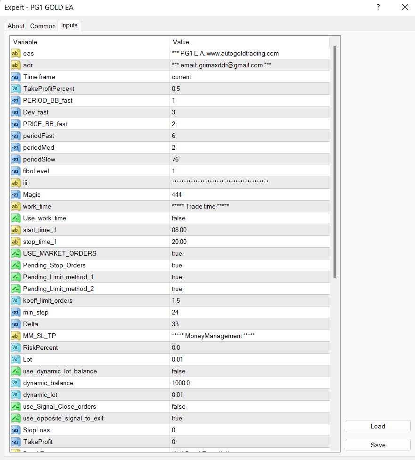Click the double icon next to RiskPercent
415x460 pixels.
pyautogui.click(x=16, y=347)
